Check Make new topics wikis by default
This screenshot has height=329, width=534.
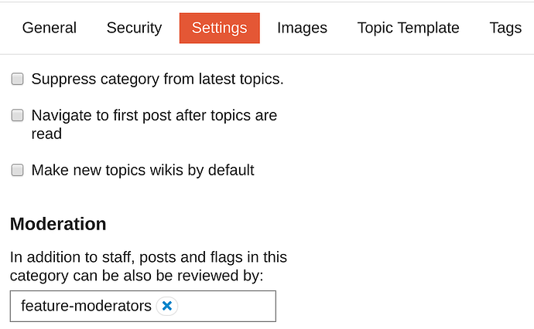(x=17, y=170)
